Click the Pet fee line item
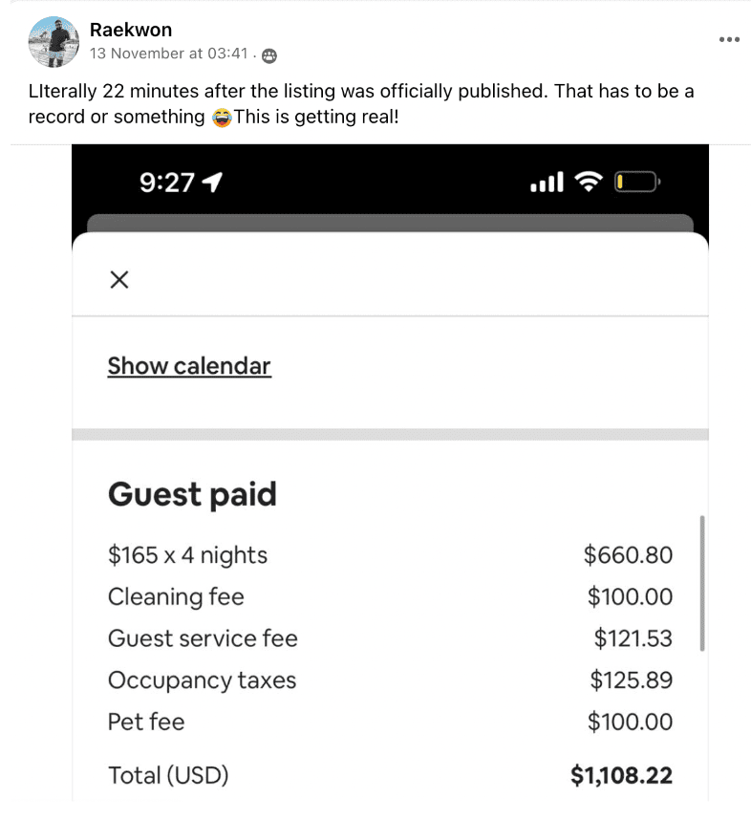The image size is (751, 820). [146, 722]
